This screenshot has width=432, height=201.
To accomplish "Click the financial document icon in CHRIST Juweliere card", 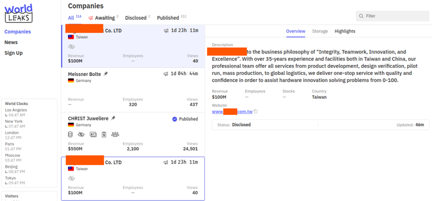I will click(x=104, y=134).
